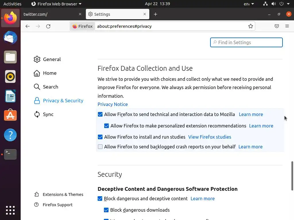Uncheck send technical and interaction data
The width and height of the screenshot is (294, 220).
tap(100, 114)
